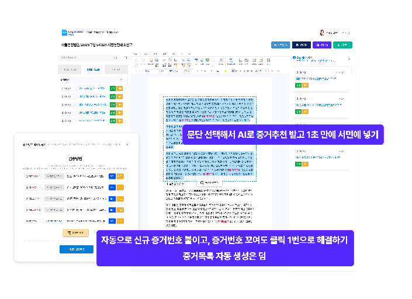Open the user profile avatar menu
The height and width of the screenshot is (299, 412).
click(322, 33)
